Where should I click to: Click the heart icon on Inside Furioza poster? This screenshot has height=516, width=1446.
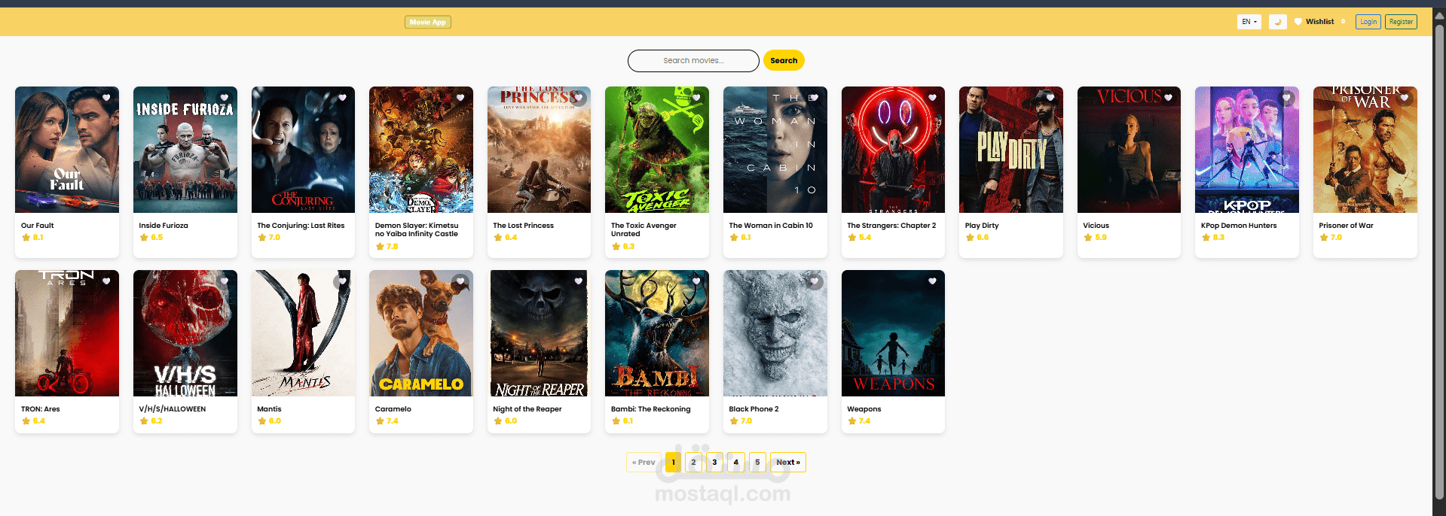(x=225, y=97)
